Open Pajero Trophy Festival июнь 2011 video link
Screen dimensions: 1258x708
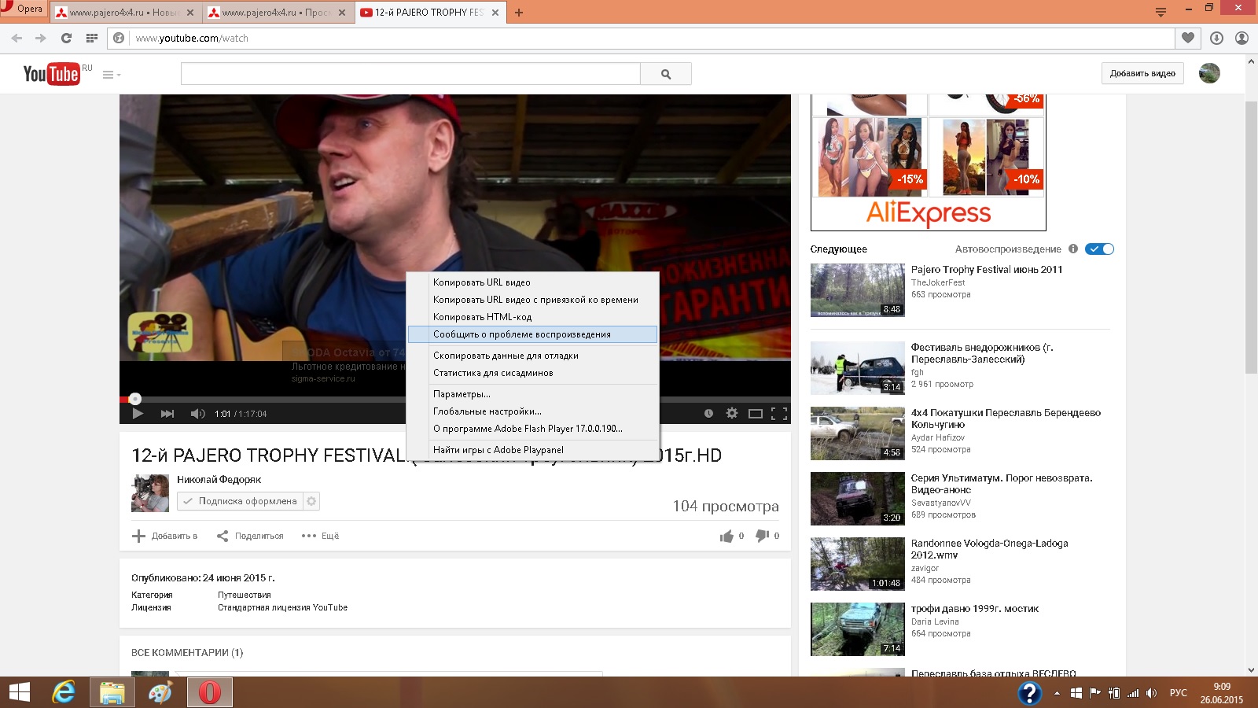tap(986, 270)
